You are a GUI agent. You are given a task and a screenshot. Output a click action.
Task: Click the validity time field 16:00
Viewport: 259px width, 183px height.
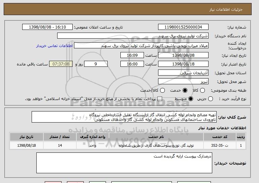[132, 64]
